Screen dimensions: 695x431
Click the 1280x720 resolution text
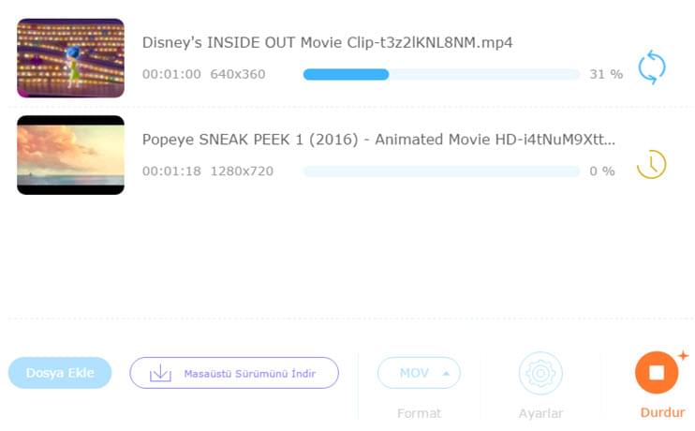coord(242,171)
